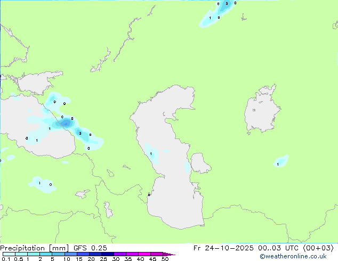Image resolution: width=338 pixels, height=261 pixels.
Task: Click the legend scale label '0.1'
Action: (6, 259)
